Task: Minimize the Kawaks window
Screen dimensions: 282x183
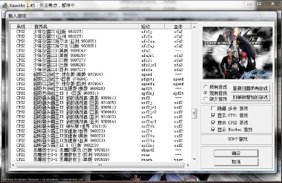Action: [x=249, y=4]
